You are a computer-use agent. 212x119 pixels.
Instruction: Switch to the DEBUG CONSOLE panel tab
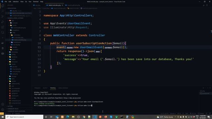tap(63, 88)
